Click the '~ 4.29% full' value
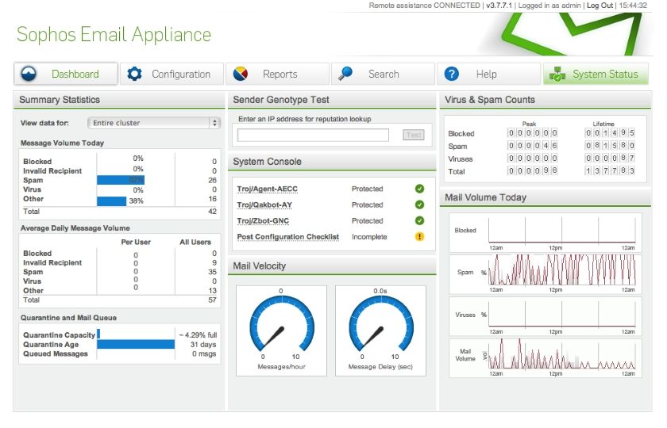Image resolution: width=667 pixels, height=428 pixels. [x=198, y=335]
